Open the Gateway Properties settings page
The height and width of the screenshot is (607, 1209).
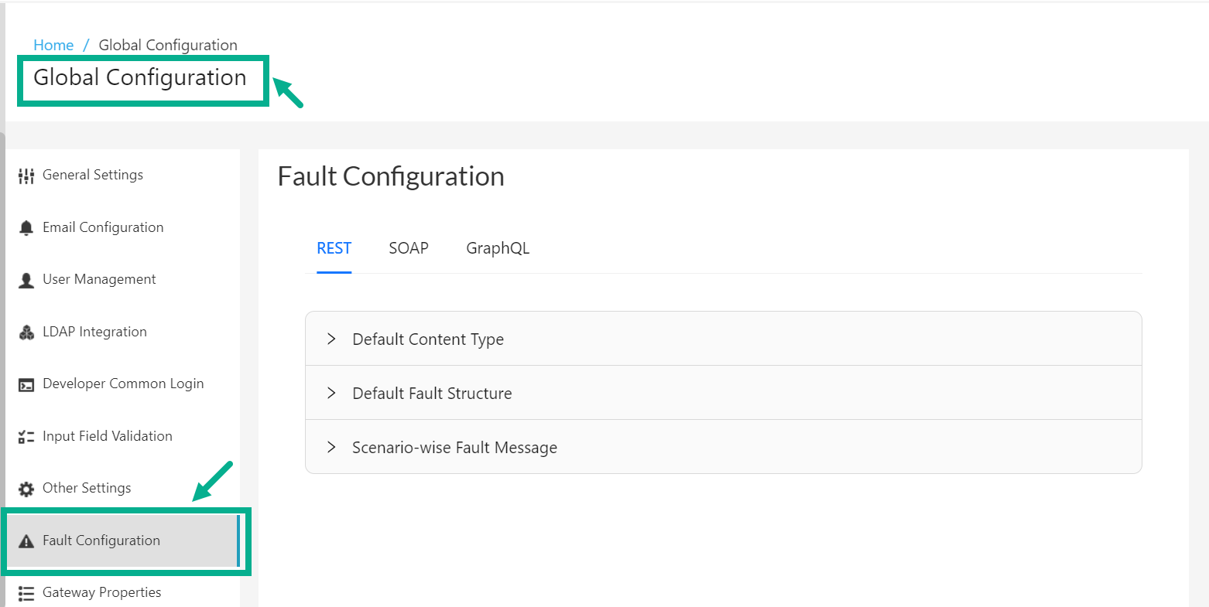(103, 592)
